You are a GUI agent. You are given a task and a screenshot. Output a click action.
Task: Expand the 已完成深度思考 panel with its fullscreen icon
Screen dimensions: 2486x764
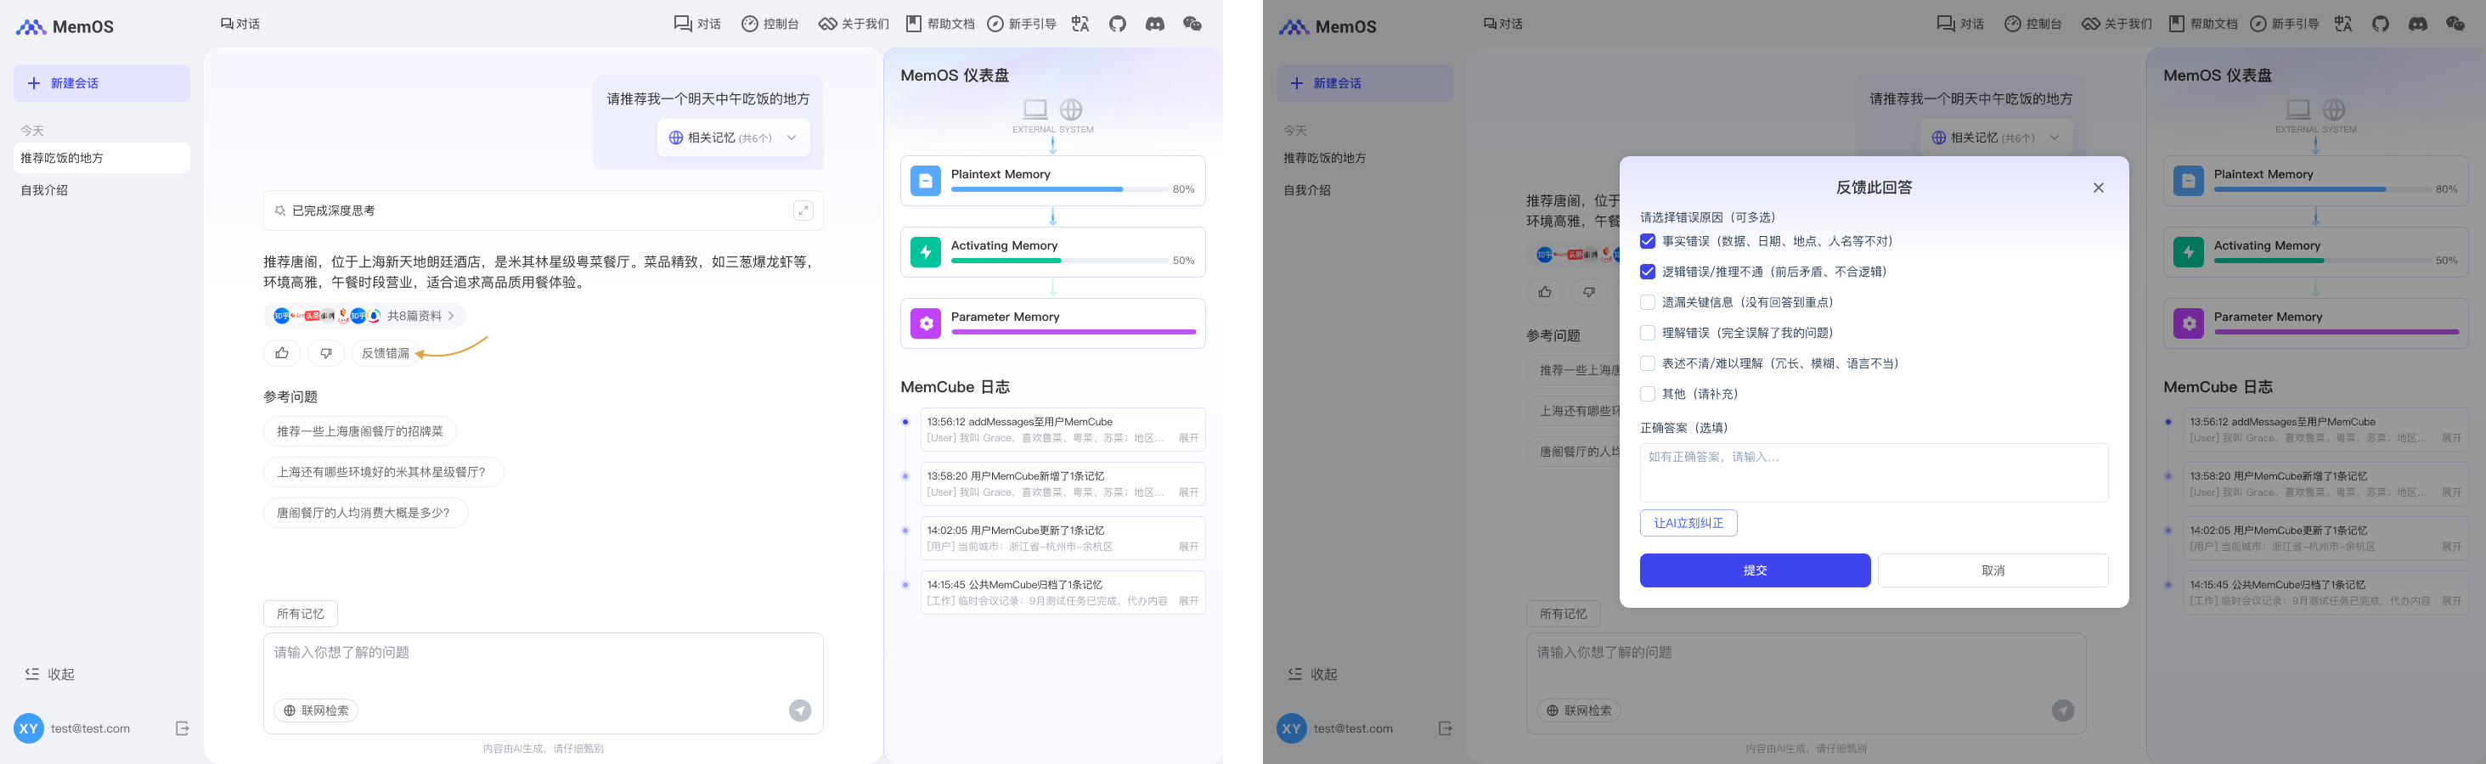(803, 211)
